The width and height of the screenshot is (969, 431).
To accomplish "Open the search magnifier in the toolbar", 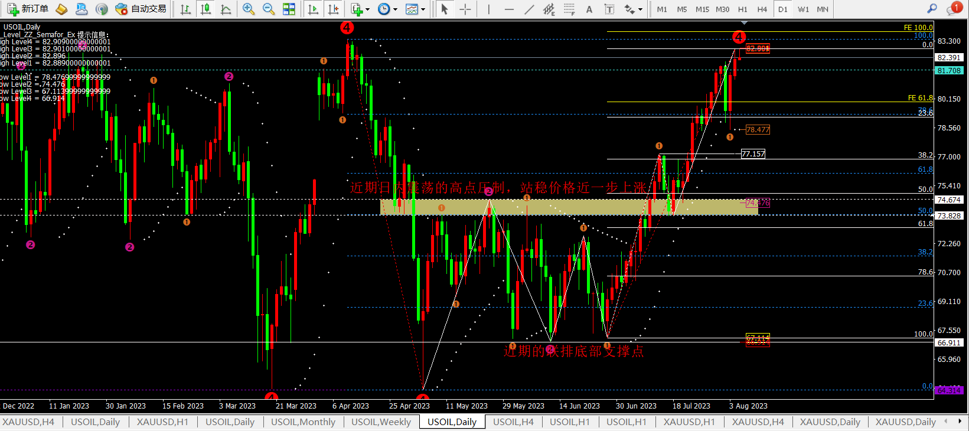I will point(932,9).
